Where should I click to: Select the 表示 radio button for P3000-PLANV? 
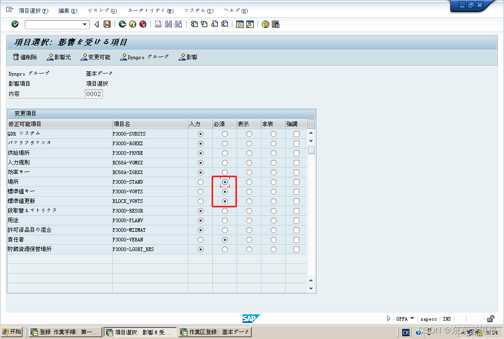point(249,220)
